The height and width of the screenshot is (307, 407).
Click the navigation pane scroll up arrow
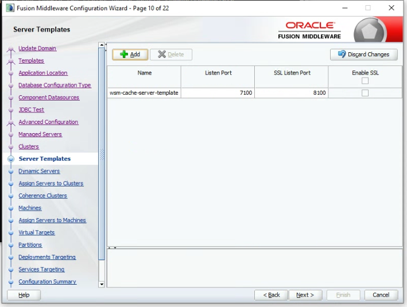pyautogui.click(x=102, y=45)
